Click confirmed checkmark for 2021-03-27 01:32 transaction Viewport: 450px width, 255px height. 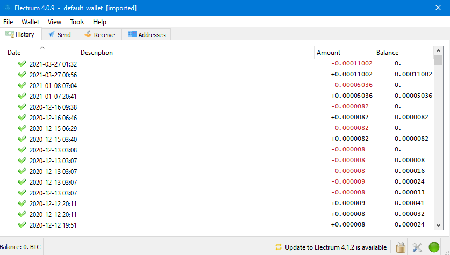[x=22, y=63]
